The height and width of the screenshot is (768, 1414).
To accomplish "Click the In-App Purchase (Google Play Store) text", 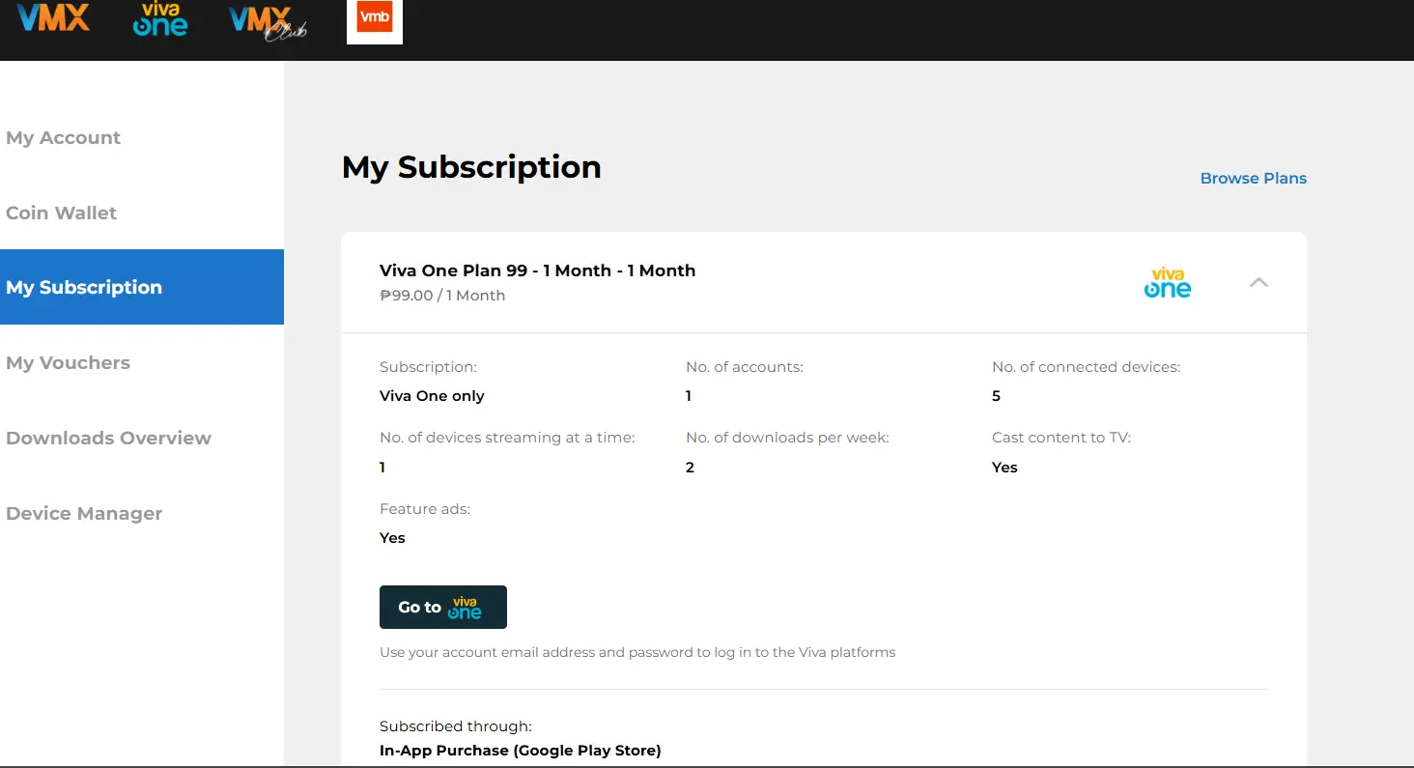I will [x=521, y=751].
